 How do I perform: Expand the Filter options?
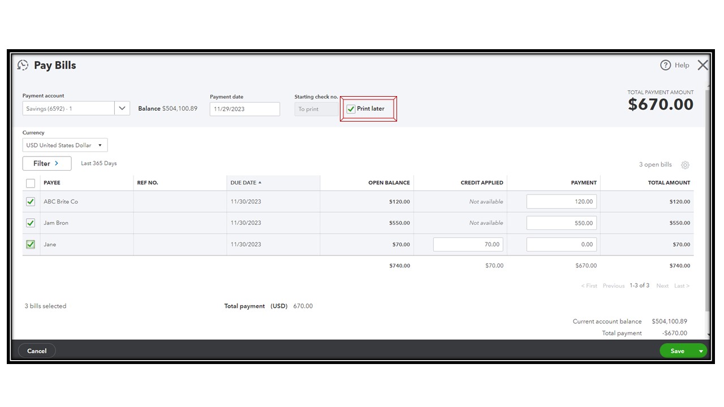[x=46, y=163]
